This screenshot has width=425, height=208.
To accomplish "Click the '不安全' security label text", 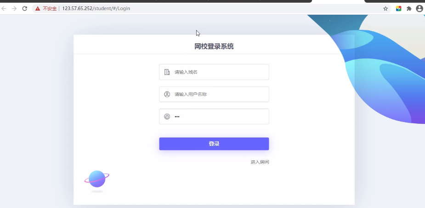I will click(x=49, y=8).
